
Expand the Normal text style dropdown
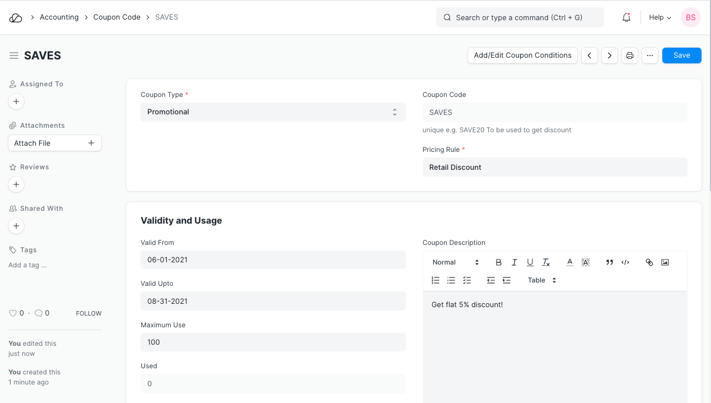(456, 262)
